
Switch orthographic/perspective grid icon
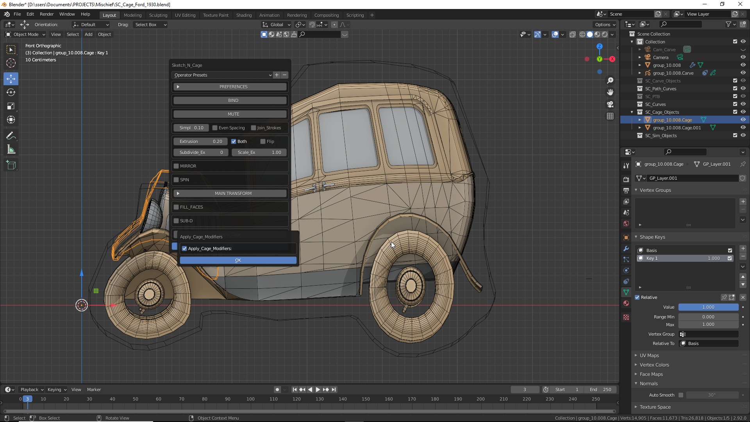pyautogui.click(x=610, y=116)
